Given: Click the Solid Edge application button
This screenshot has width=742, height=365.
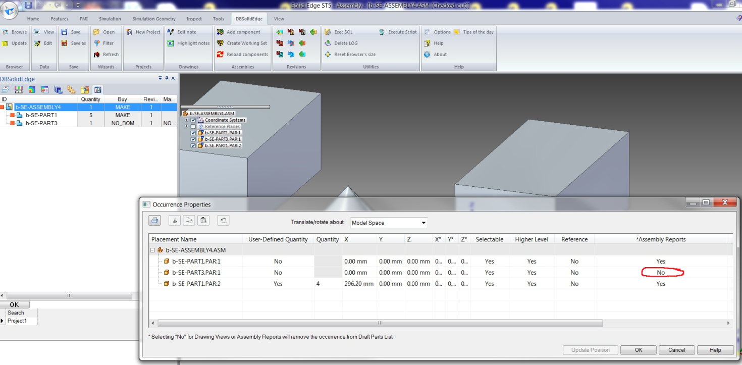Looking at the screenshot, I should [9, 10].
